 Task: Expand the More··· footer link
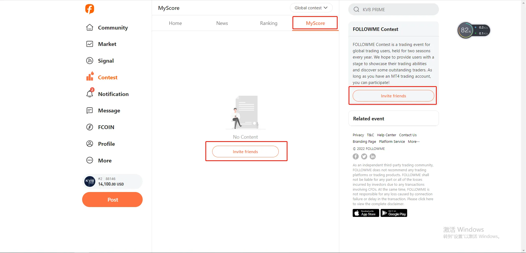(x=413, y=142)
